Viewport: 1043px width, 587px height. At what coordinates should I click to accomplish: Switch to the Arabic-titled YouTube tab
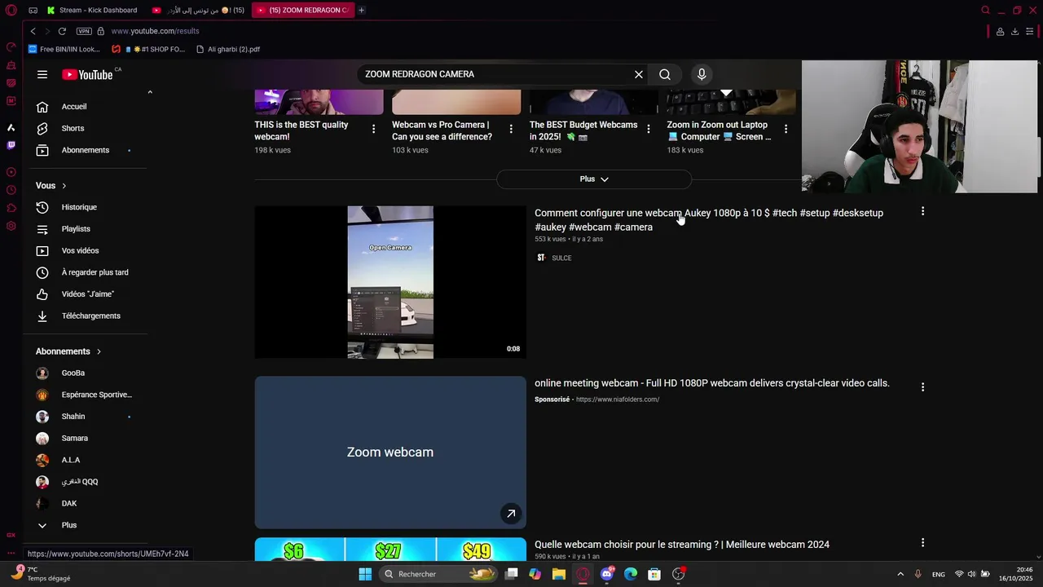[x=198, y=10]
